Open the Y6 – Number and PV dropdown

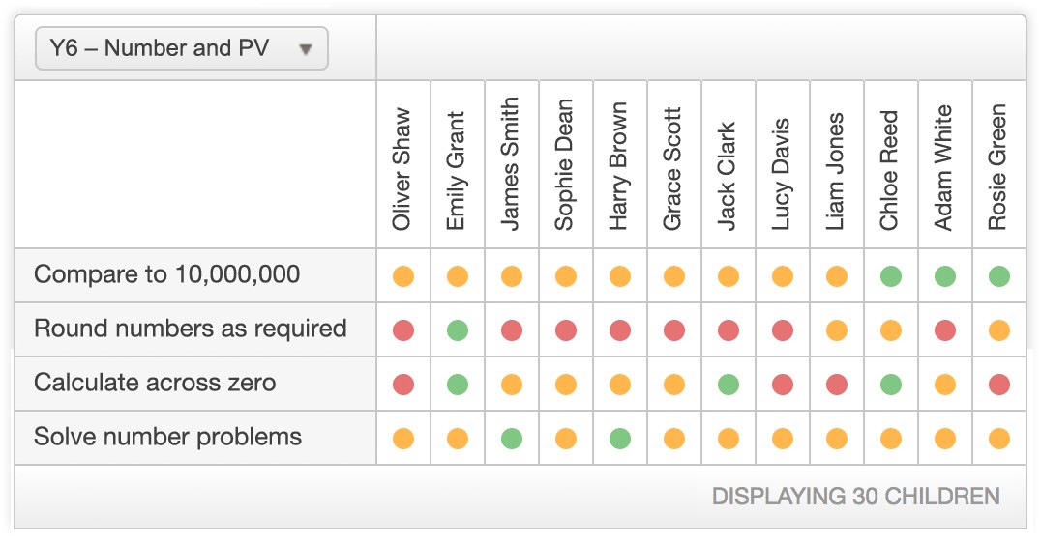pyautogui.click(x=181, y=48)
